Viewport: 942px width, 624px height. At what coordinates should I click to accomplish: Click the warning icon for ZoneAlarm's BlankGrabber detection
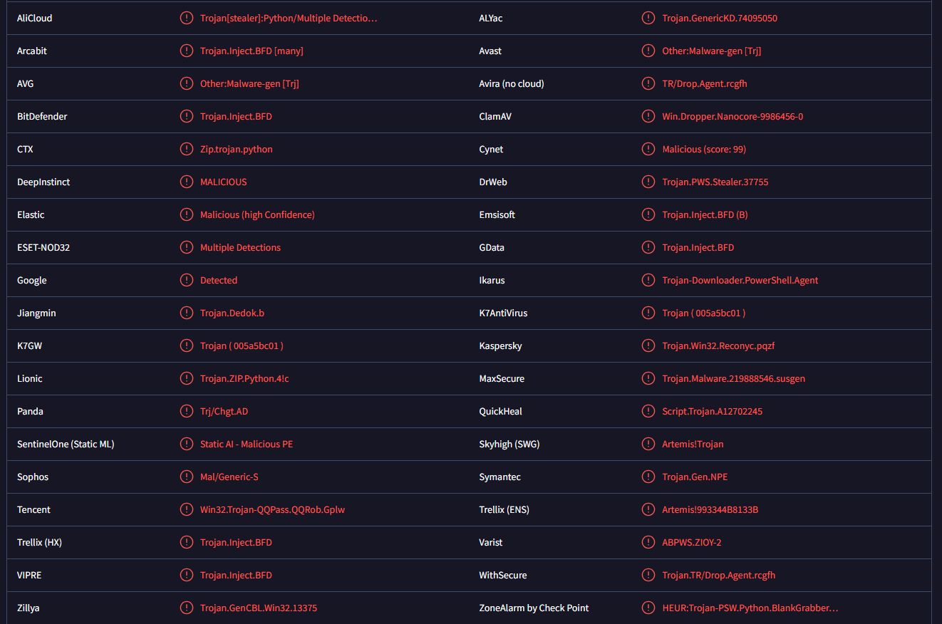click(x=648, y=608)
